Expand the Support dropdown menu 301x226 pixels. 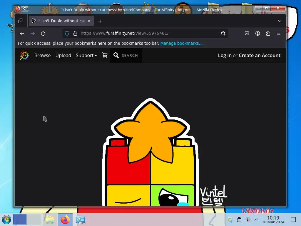click(x=86, y=55)
